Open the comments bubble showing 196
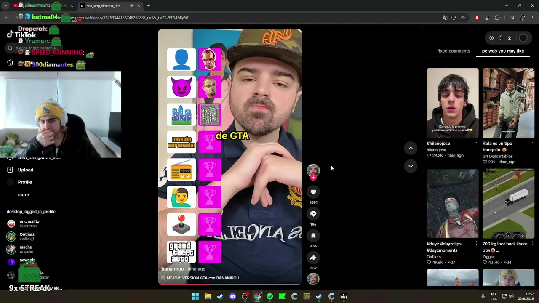 (x=313, y=214)
